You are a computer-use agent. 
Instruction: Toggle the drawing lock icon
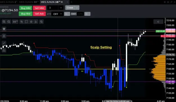coord(4,50)
